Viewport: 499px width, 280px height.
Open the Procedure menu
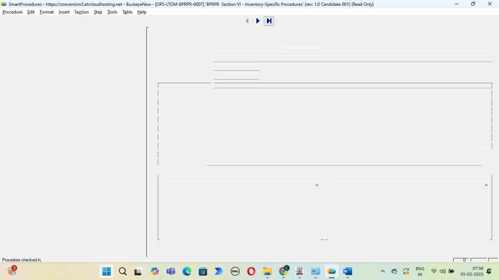(12, 12)
